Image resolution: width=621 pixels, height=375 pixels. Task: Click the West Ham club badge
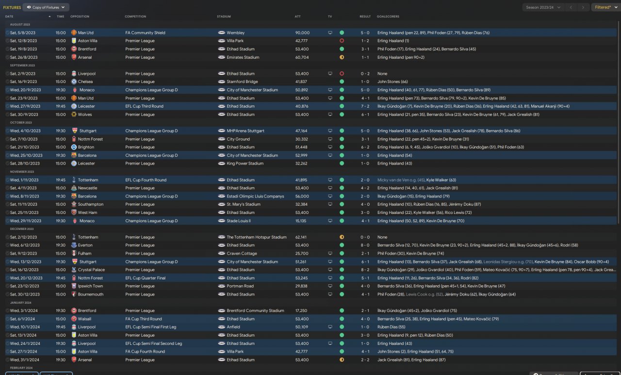coord(74,212)
